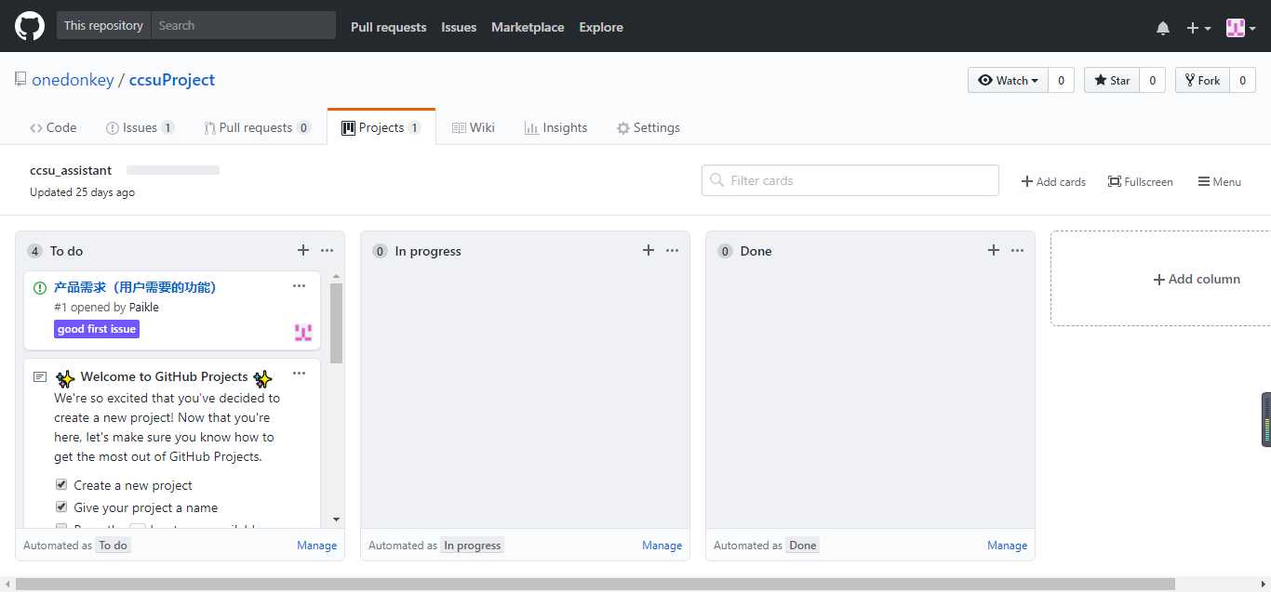Click the Add cards button
This screenshot has height=592, width=1271.
click(1053, 181)
